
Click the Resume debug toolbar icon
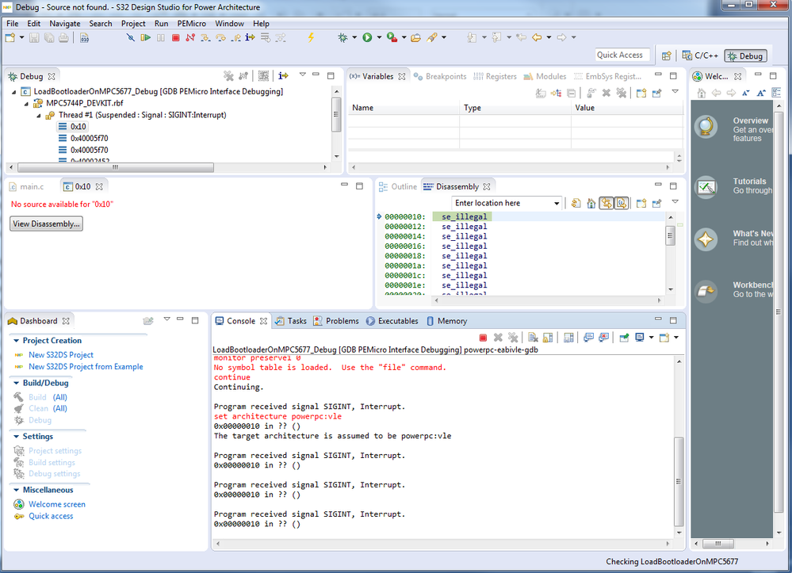pyautogui.click(x=145, y=37)
